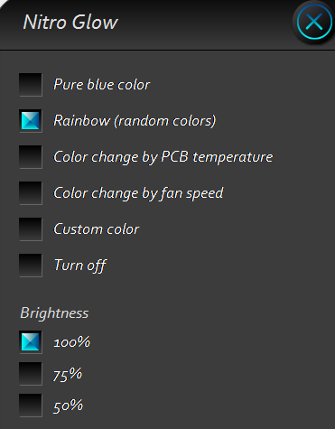
Task: Click the Color change by PCB temperature text
Action: [x=163, y=157]
